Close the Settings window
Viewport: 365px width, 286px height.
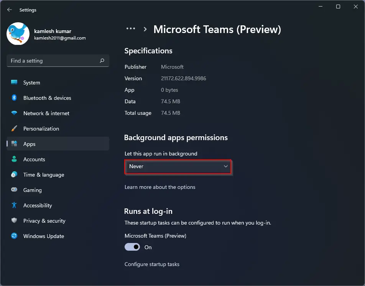pos(356,7)
